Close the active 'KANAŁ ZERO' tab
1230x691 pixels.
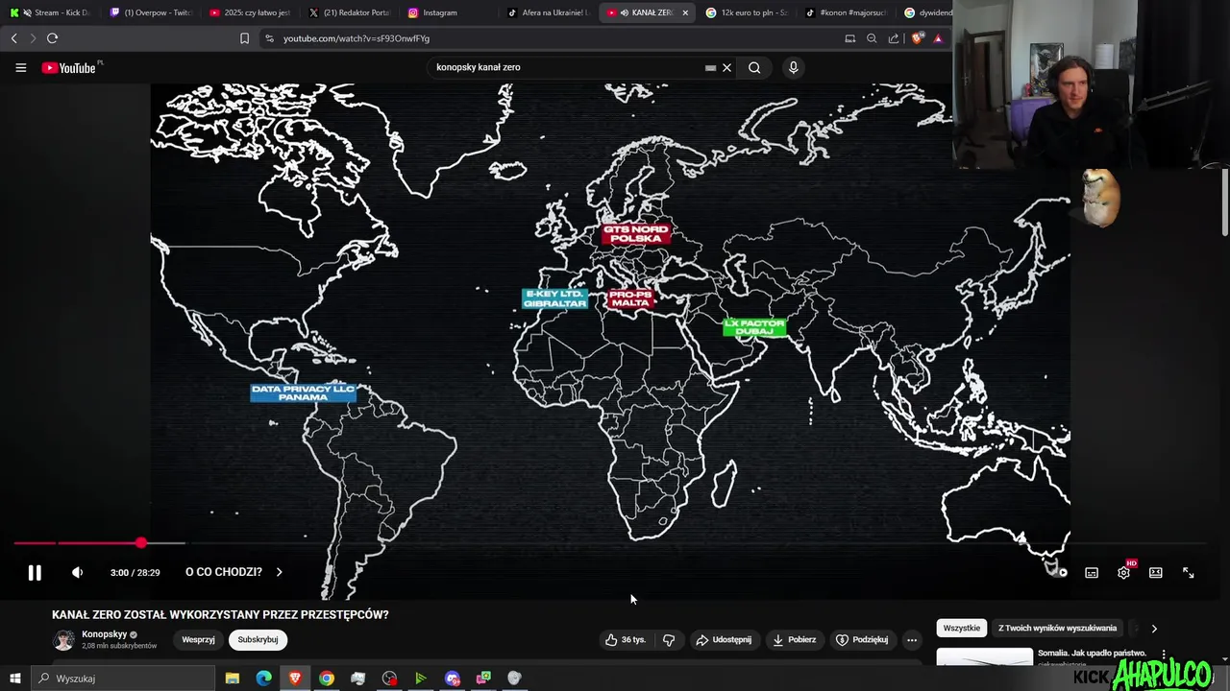tap(685, 12)
